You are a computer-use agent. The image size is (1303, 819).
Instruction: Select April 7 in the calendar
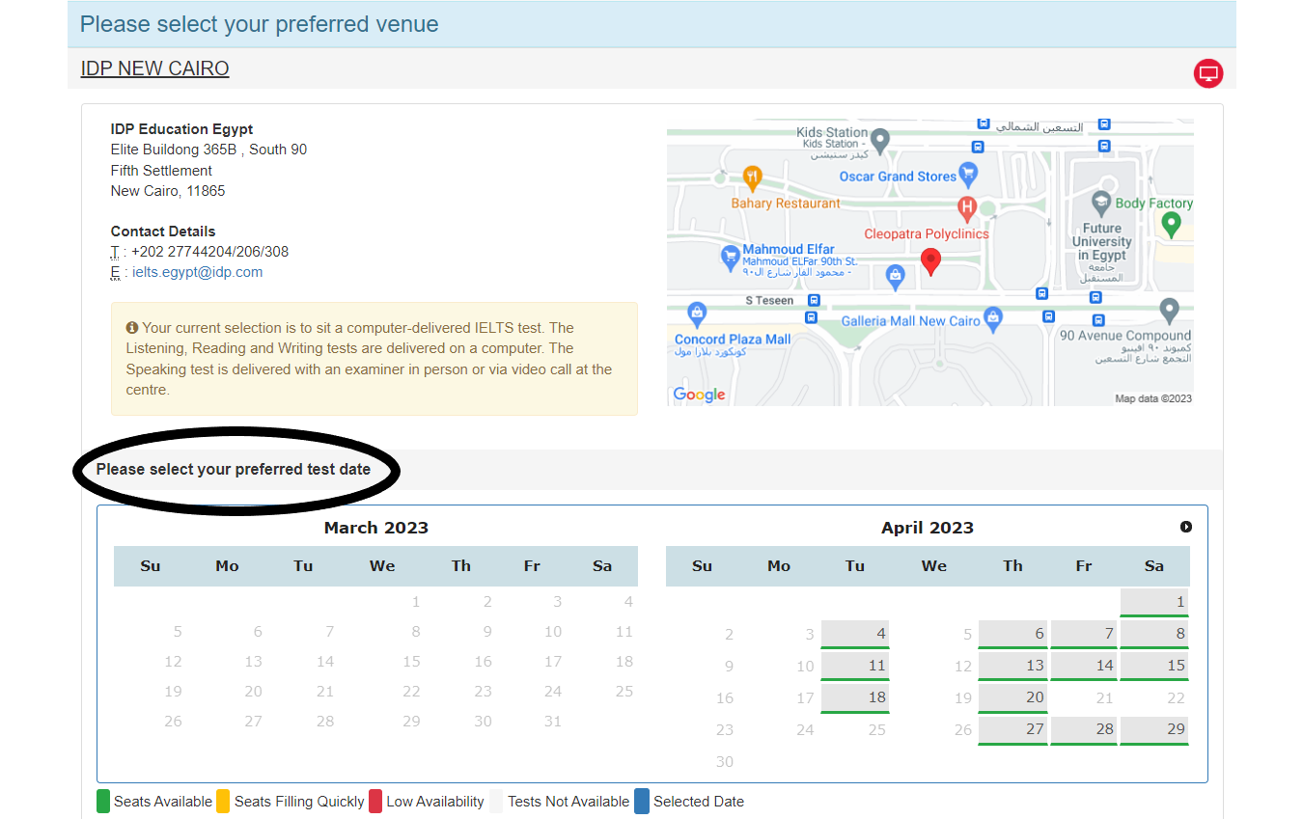pyautogui.click(x=1084, y=635)
